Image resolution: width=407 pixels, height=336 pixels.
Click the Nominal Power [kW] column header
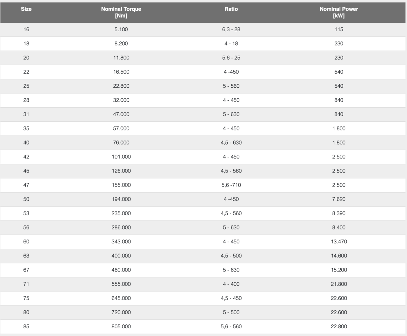click(339, 13)
